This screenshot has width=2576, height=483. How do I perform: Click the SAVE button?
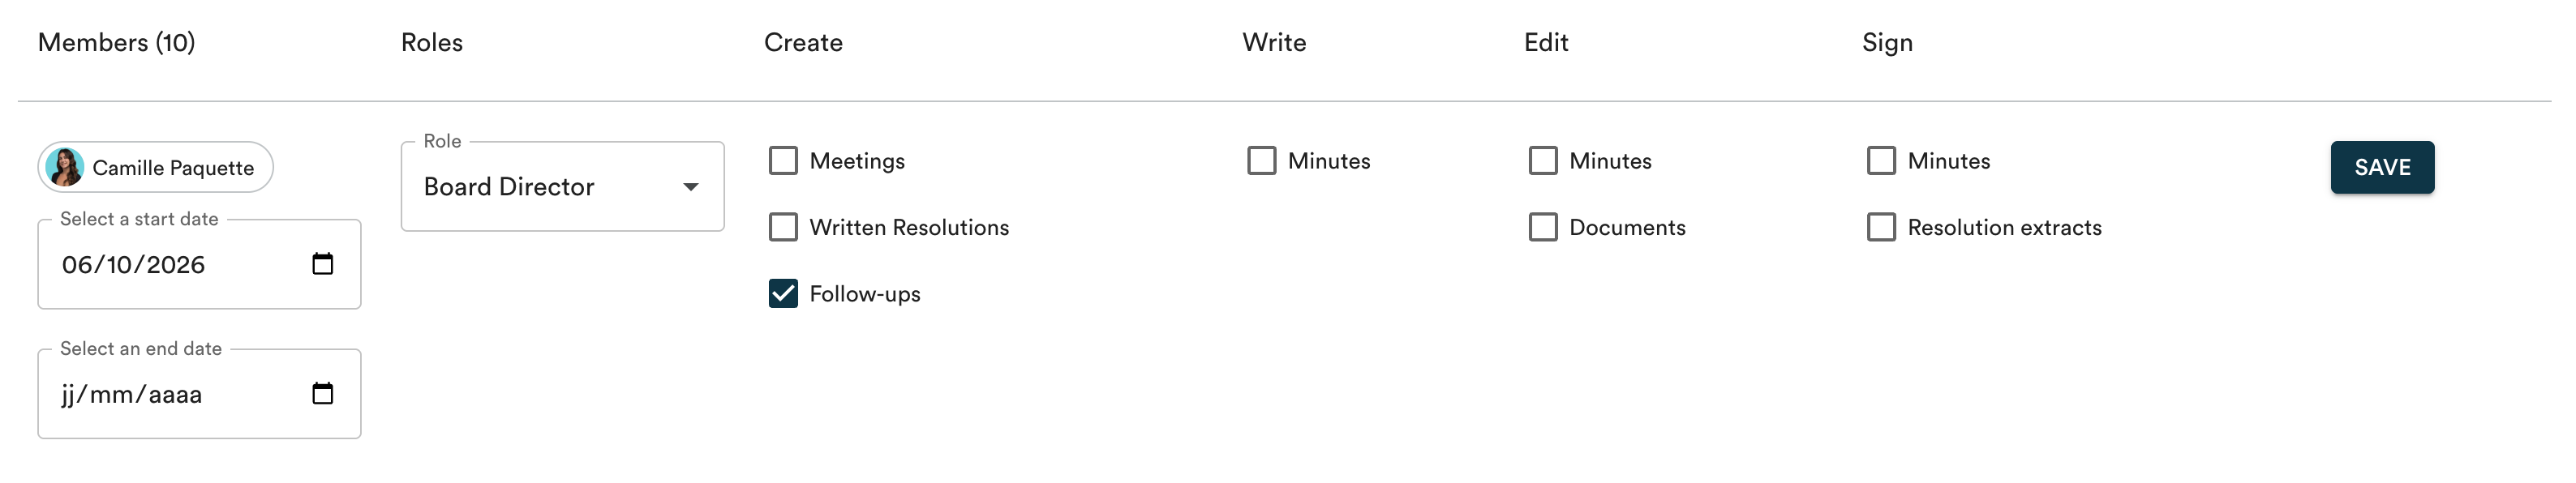(2382, 167)
